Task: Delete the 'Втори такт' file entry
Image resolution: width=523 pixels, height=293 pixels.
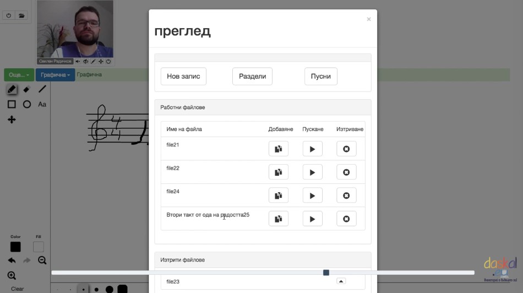Action: pos(346,219)
